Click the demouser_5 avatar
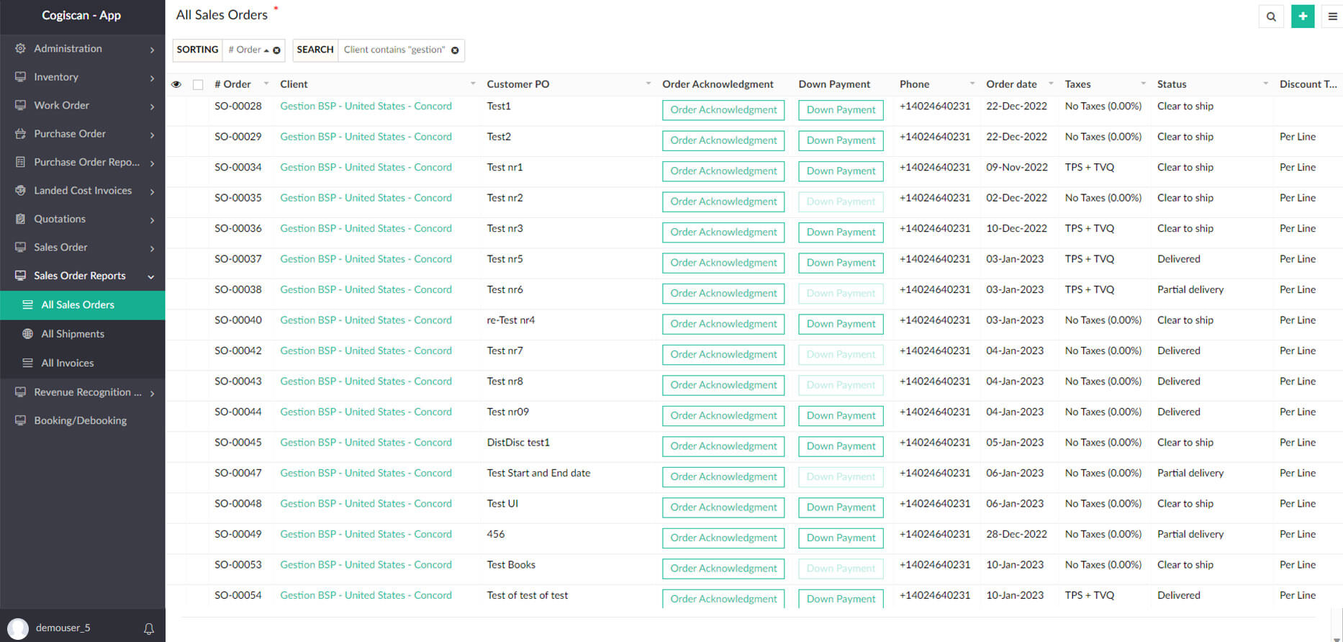Viewport: 1343px width, 642px height. [x=17, y=628]
